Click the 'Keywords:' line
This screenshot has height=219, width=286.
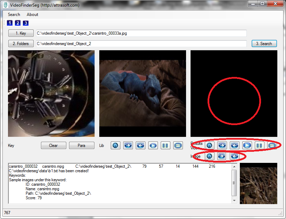point(17,175)
